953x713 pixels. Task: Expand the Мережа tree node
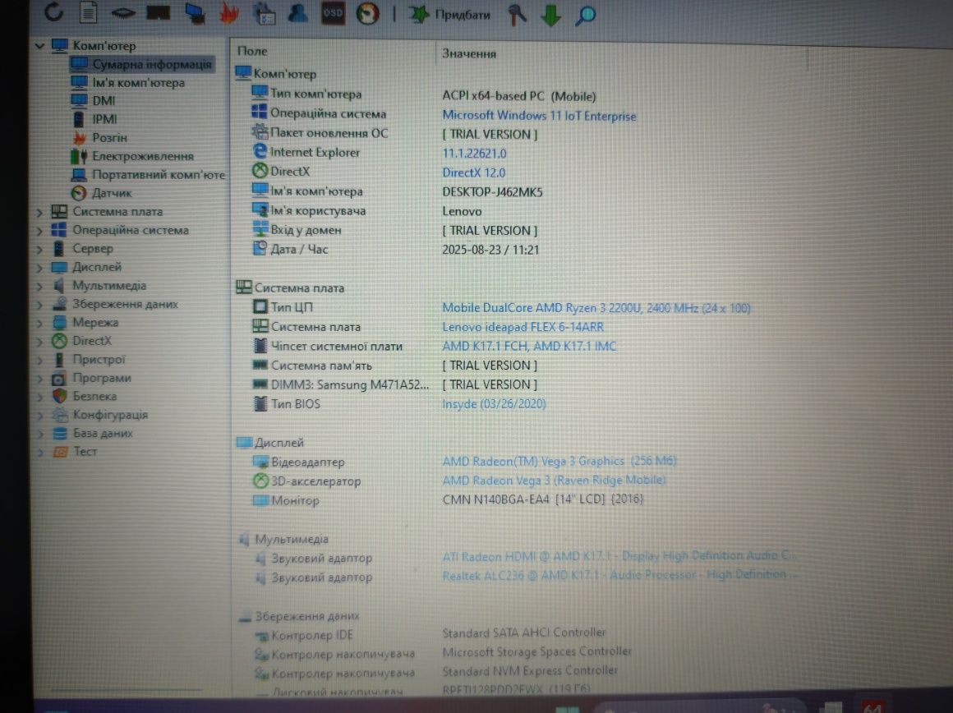[39, 323]
